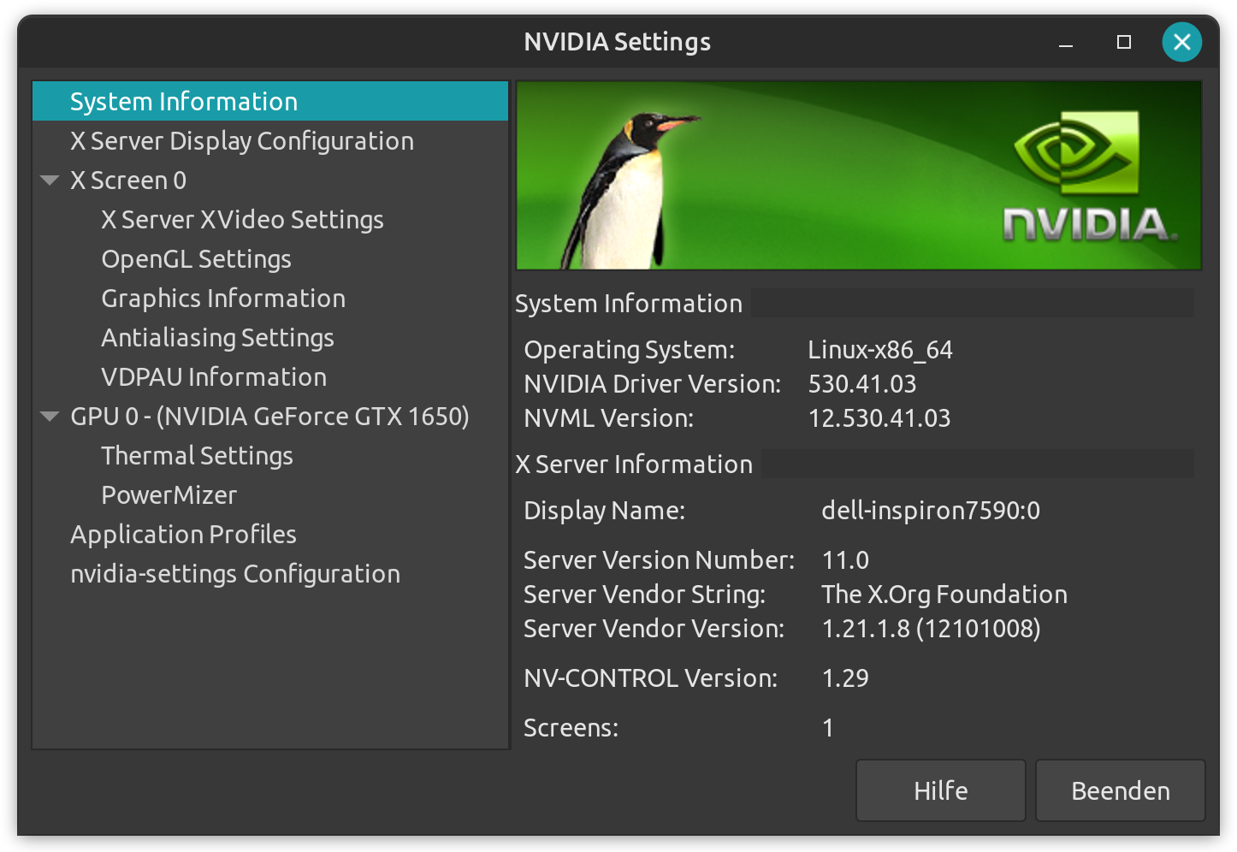This screenshot has width=1237, height=852.
Task: Select the X Screen 0 entry
Action: 128,180
